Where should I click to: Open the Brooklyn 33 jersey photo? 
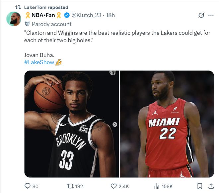(71, 124)
